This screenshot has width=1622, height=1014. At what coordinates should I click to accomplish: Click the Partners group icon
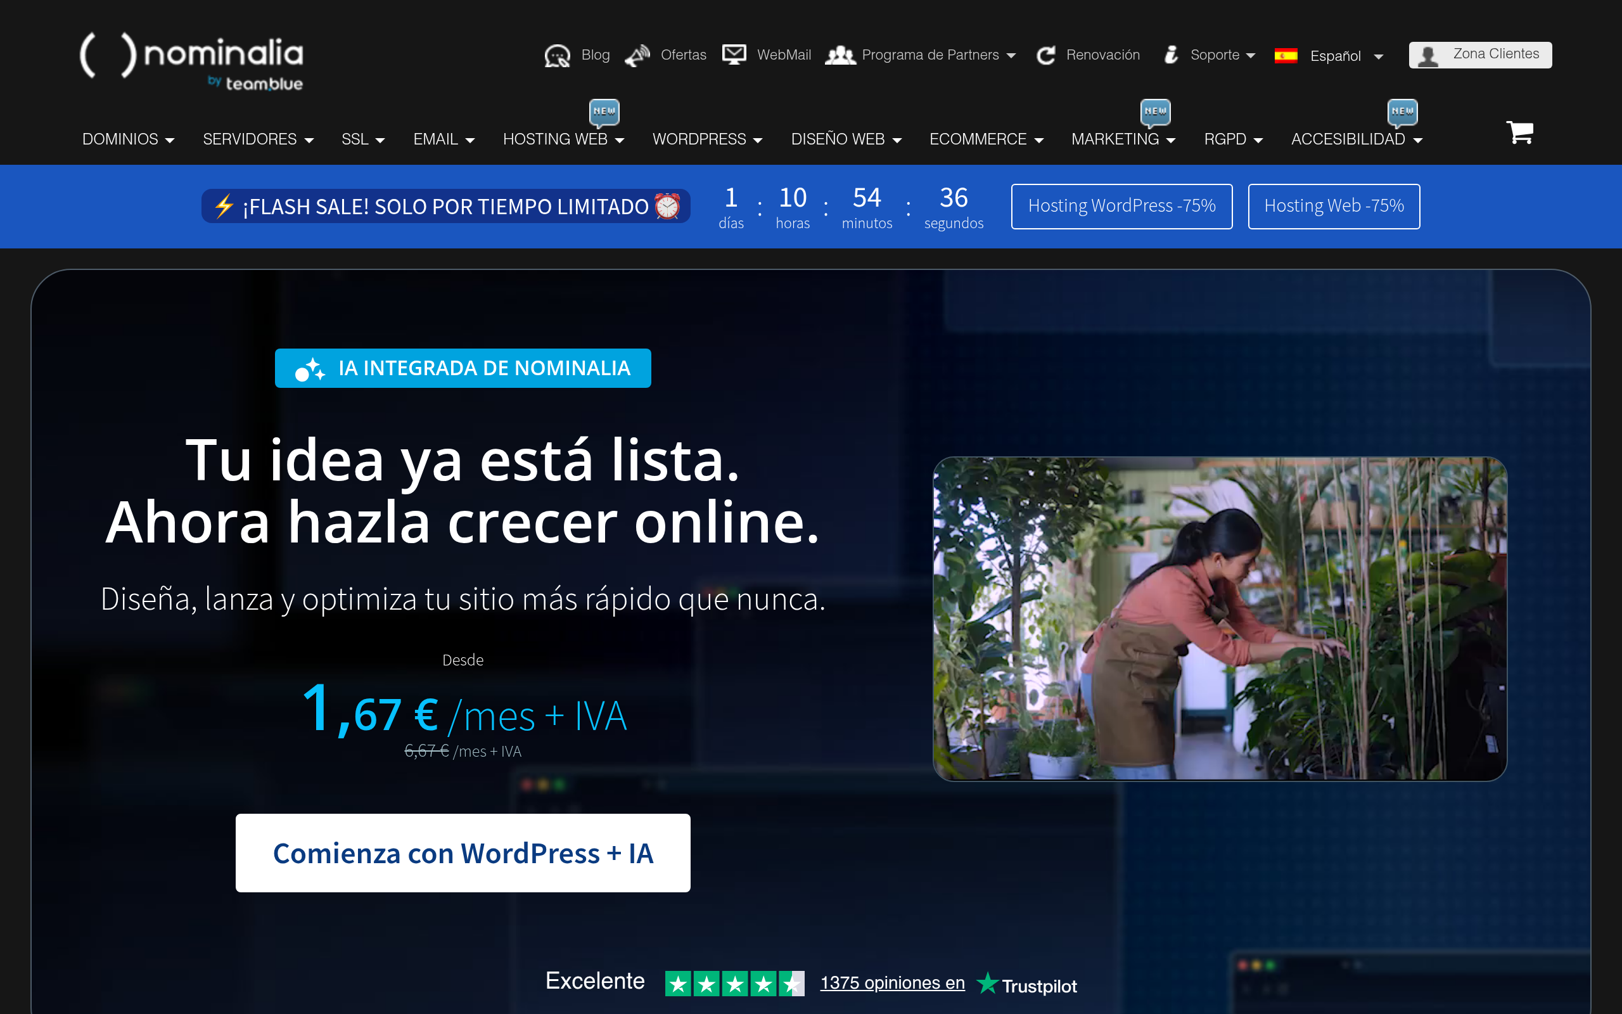(841, 55)
